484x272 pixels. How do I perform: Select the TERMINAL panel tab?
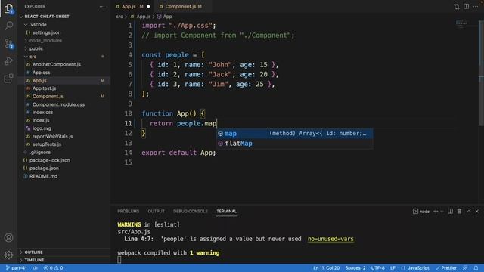pos(227,212)
